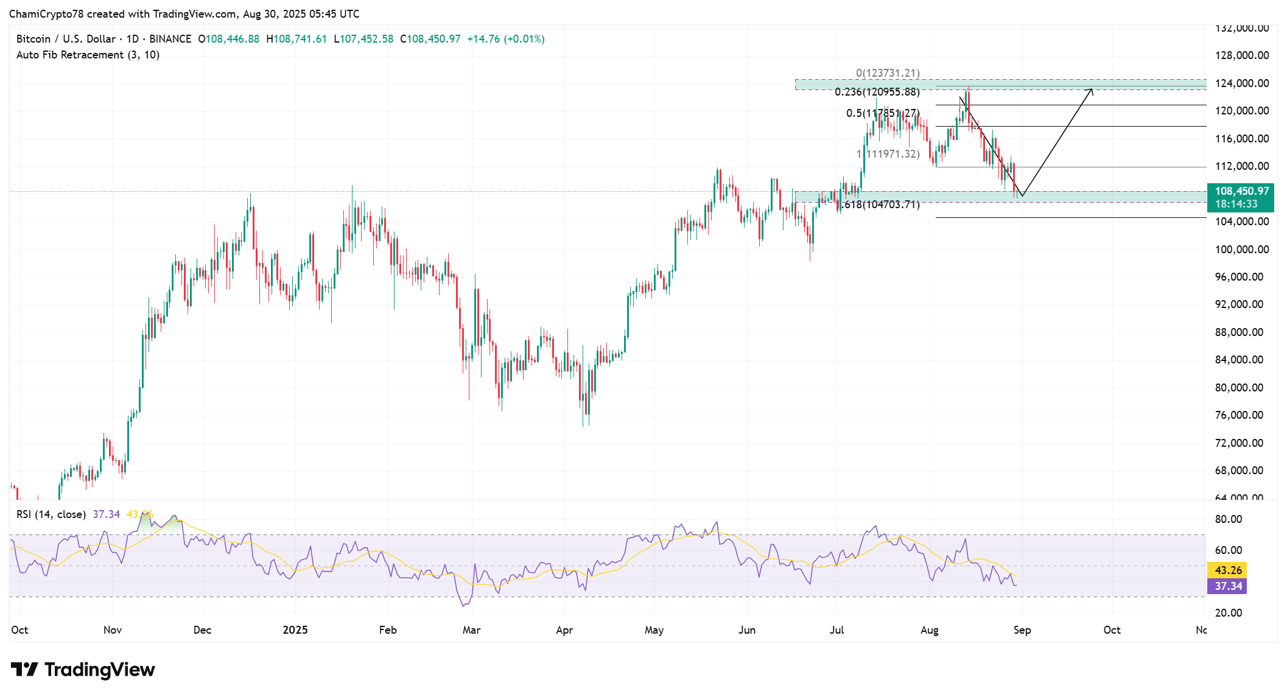Click the 0.618(104703.71) Fib level label
The image size is (1287, 697).
[x=880, y=205]
